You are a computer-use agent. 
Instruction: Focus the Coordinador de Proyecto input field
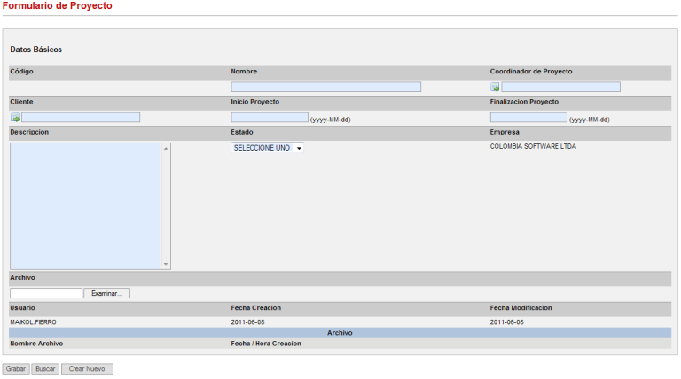560,87
